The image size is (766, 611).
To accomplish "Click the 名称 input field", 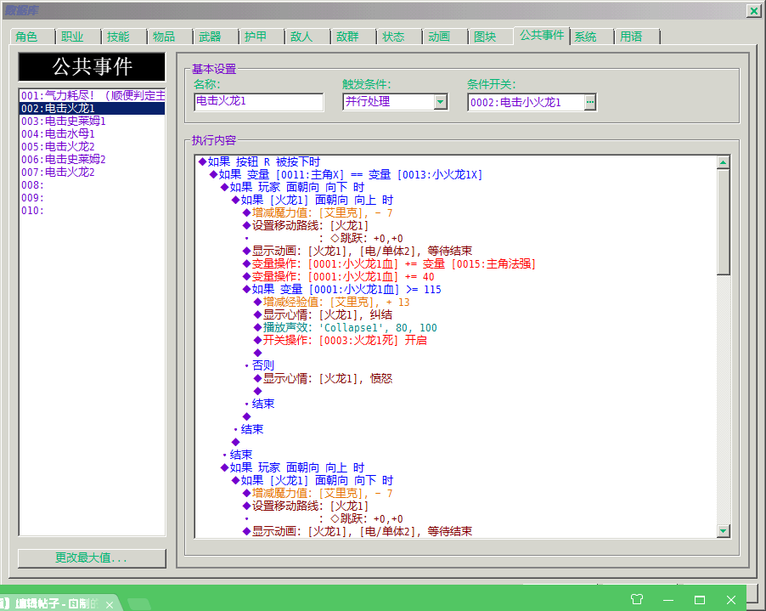I will 258,102.
